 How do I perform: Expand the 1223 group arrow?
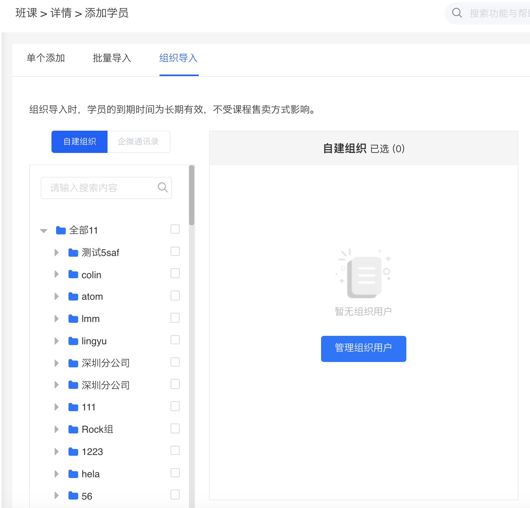(56, 452)
